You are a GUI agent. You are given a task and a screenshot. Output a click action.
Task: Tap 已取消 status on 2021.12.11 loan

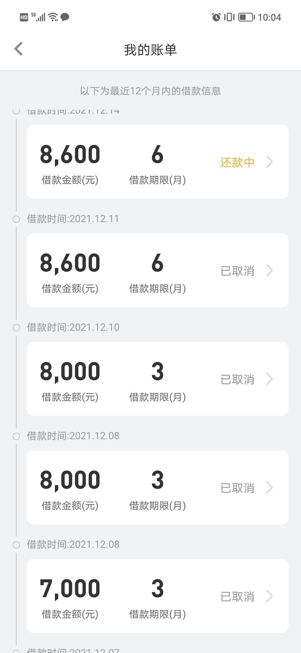click(237, 271)
